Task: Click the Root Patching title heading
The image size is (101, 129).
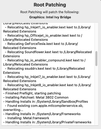Action: pos(50,5)
